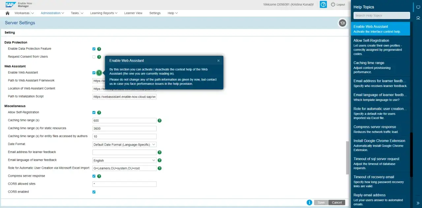Show help for Enable Data Protection Feature

[x=99, y=49]
